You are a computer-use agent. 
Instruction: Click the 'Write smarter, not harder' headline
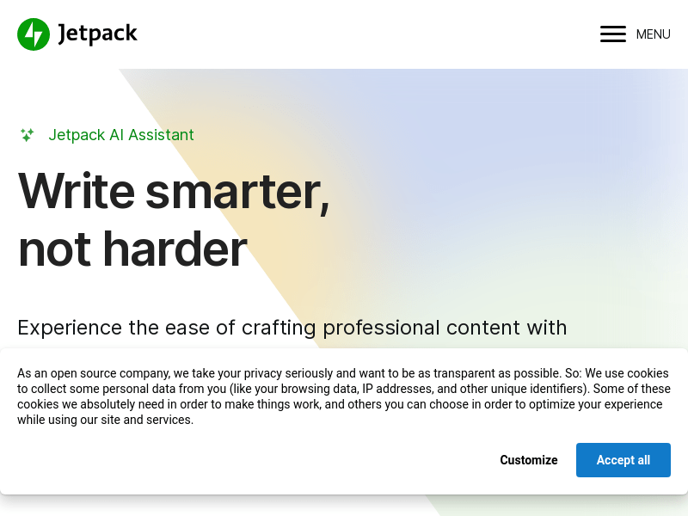(x=174, y=219)
